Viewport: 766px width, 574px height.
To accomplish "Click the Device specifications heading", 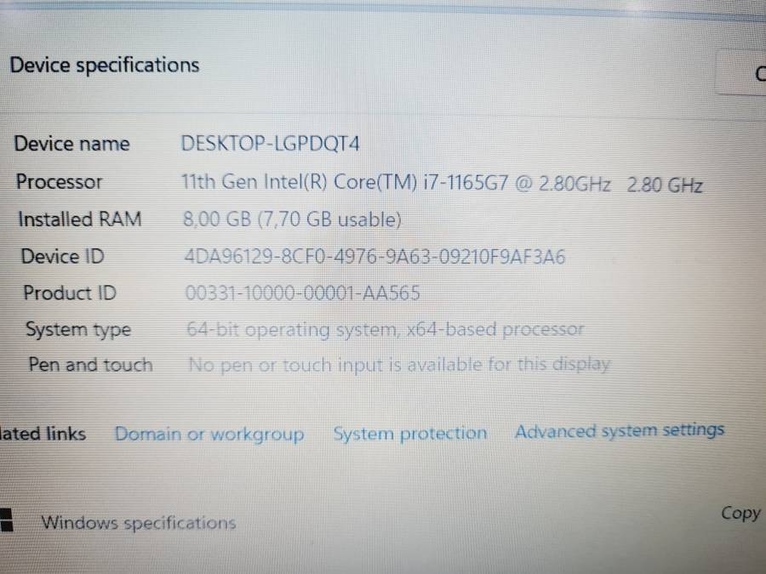I will point(105,65).
